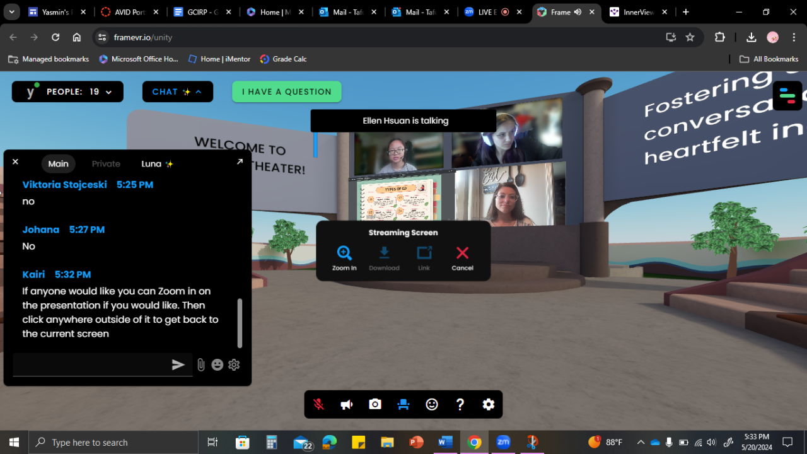Open Task View on the taskbar
Image resolution: width=807 pixels, height=454 pixels.
coord(212,442)
